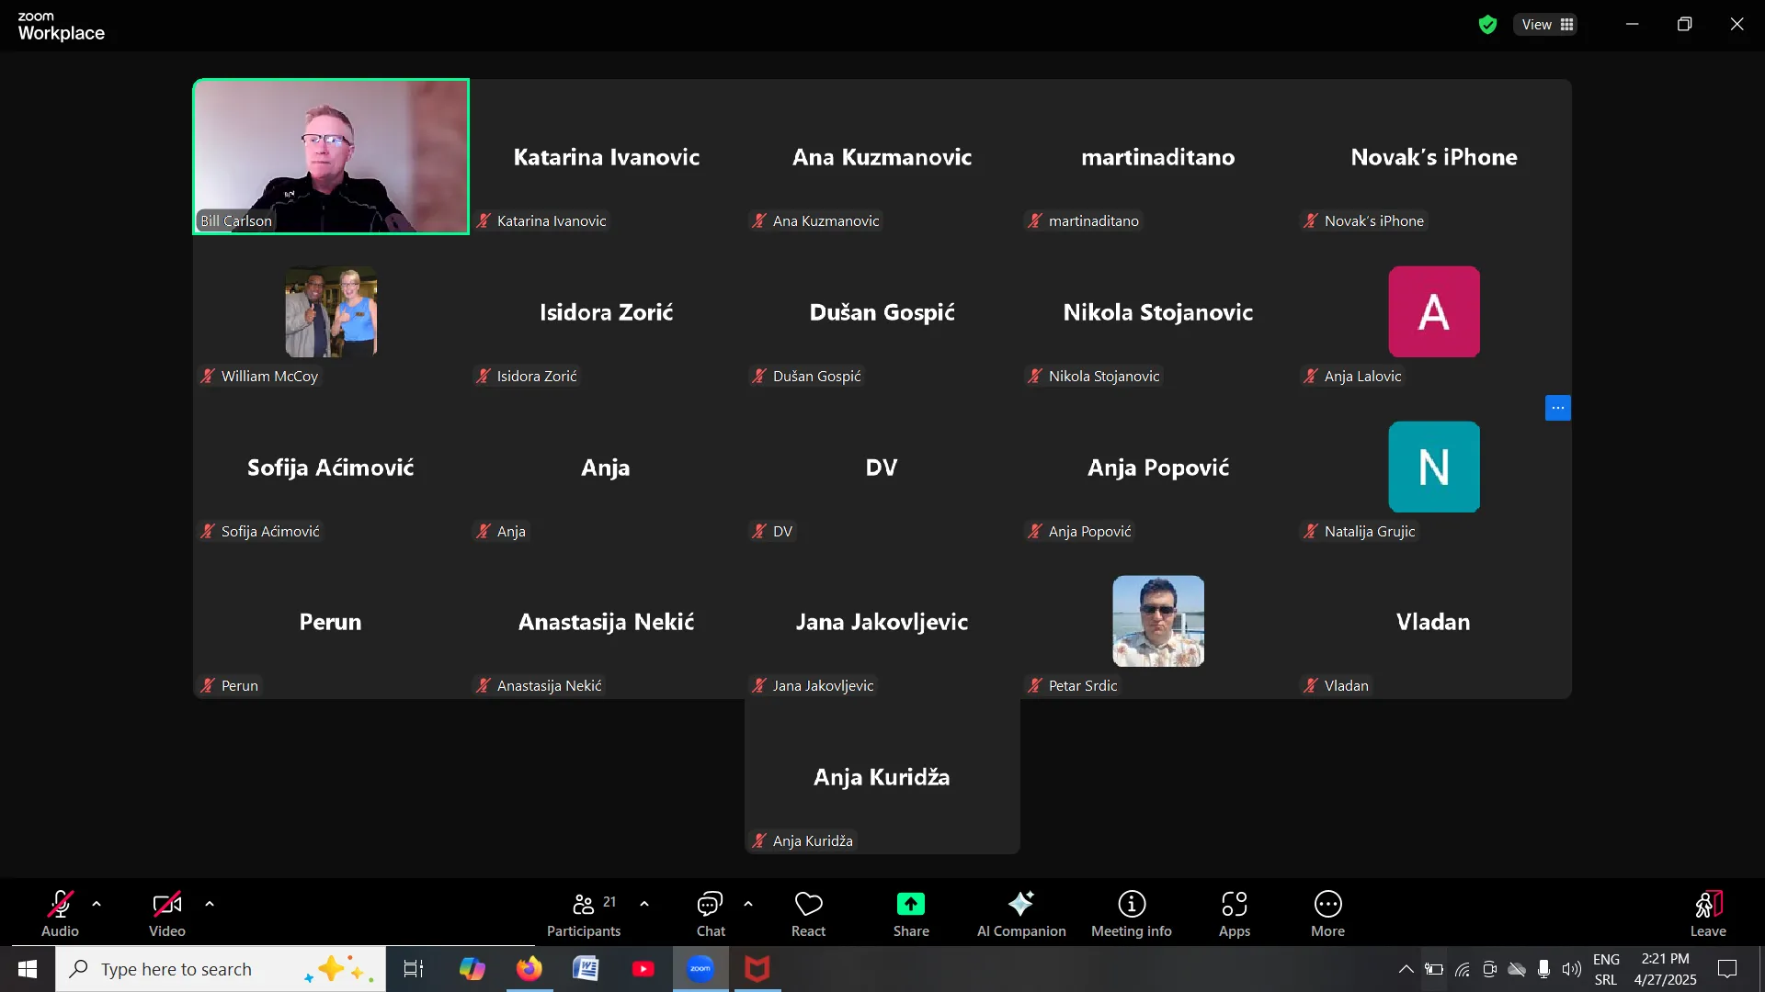Viewport: 1765px width, 992px height.
Task: Select Bill Carlson's video thumbnail
Action: click(x=331, y=156)
